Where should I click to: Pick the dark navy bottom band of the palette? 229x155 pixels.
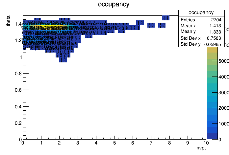coord(212,136)
